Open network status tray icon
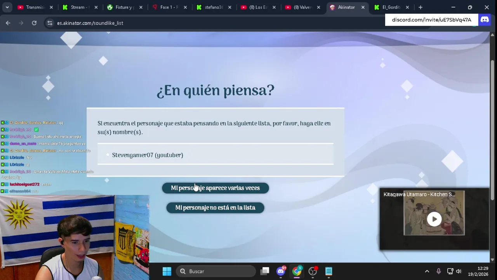The width and height of the screenshot is (497, 280). tap(450, 271)
